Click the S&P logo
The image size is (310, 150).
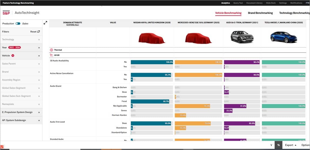click(x=6, y=13)
